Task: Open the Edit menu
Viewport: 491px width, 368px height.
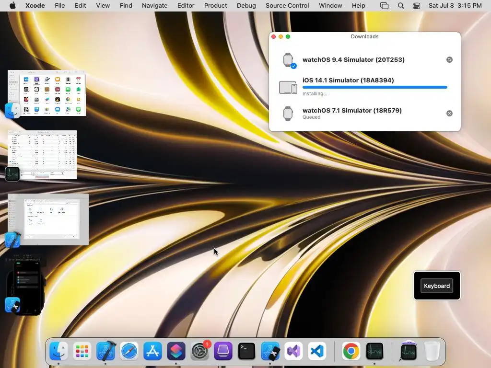Action: click(80, 5)
